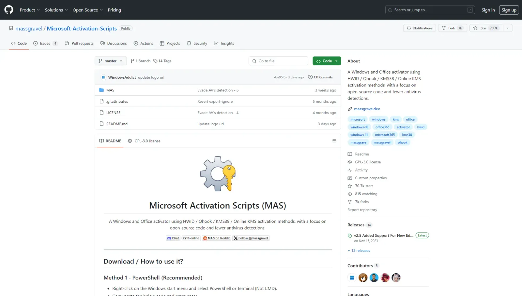Switch to the GPL-3.0 license tab
The image size is (522, 296).
[x=144, y=141]
